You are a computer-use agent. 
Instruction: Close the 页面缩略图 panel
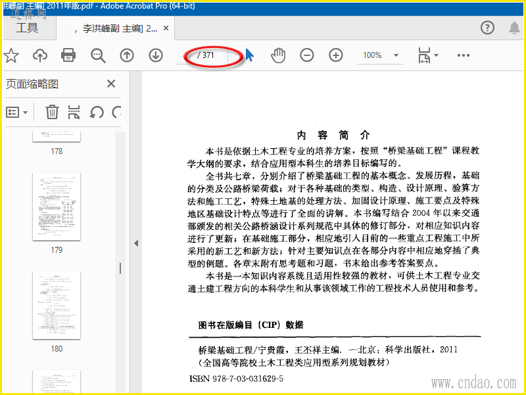tap(111, 84)
